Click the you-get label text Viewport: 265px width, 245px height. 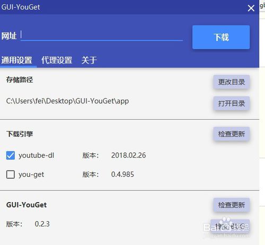[31, 175]
